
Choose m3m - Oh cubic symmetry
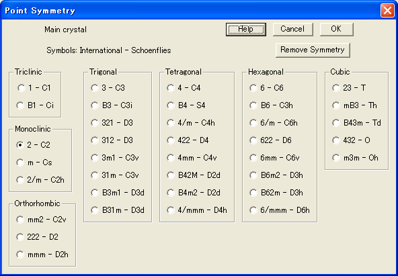click(356, 158)
